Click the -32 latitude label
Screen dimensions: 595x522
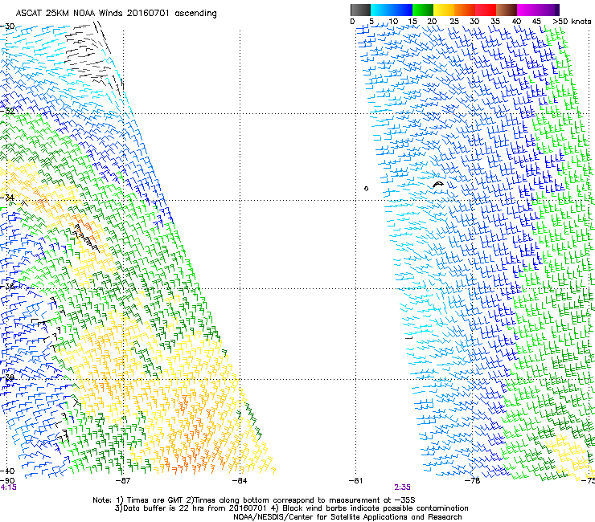[7, 111]
